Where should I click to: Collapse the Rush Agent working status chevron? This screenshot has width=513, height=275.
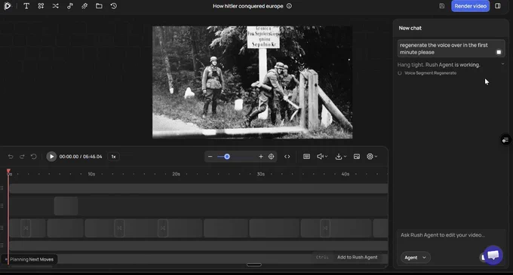click(503, 64)
